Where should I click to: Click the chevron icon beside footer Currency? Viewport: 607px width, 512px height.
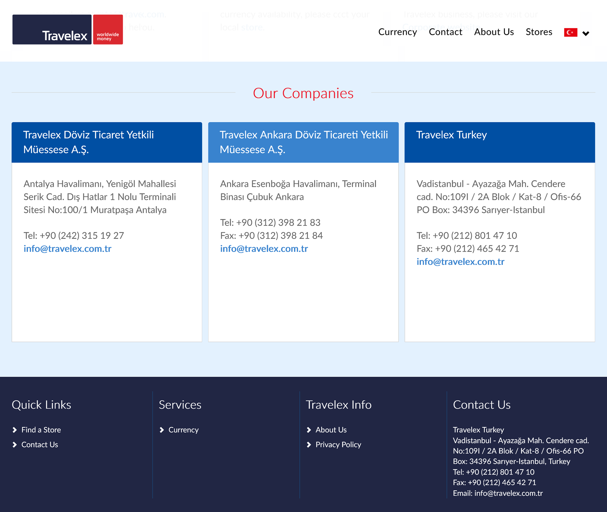tap(162, 430)
